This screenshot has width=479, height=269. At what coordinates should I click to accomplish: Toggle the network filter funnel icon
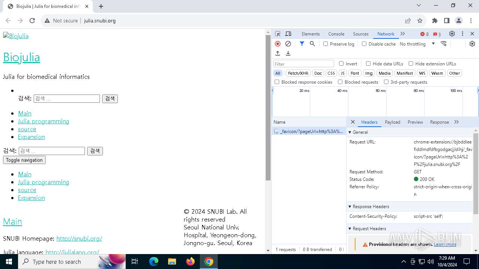(x=302, y=44)
